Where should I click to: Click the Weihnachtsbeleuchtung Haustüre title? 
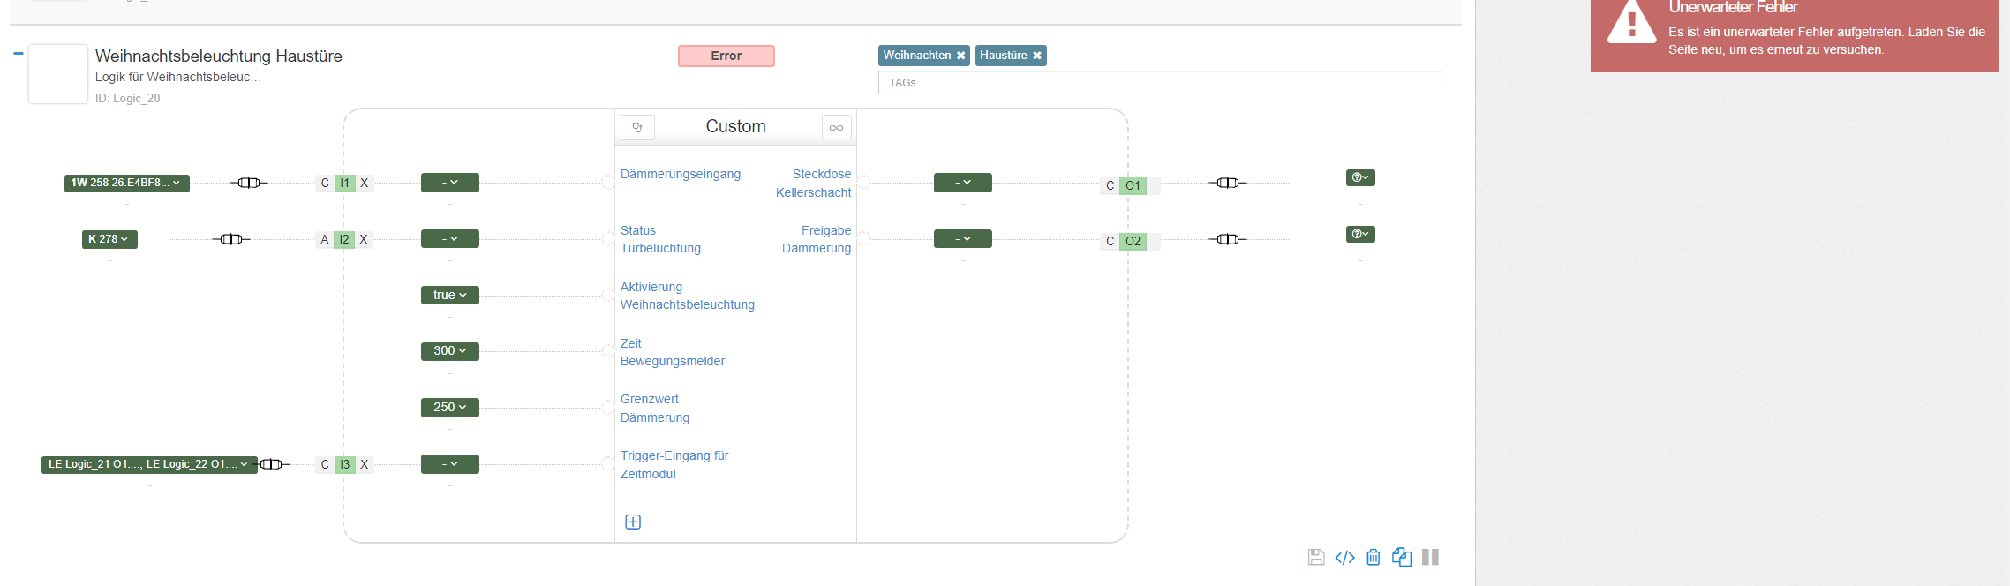[x=219, y=56]
